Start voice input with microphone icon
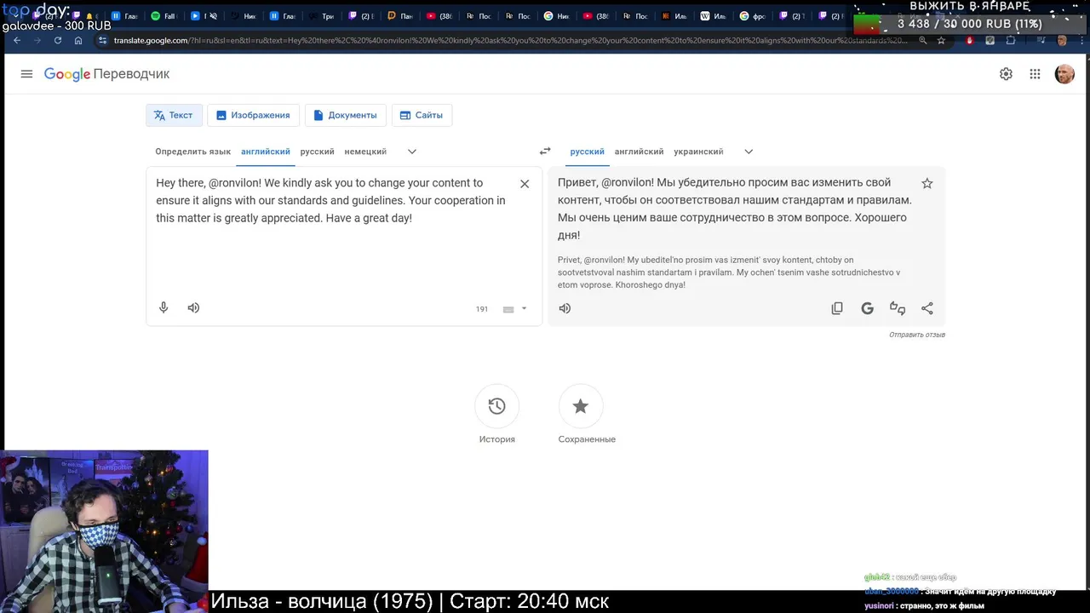Screen dimensions: 1090x613 click(163, 308)
